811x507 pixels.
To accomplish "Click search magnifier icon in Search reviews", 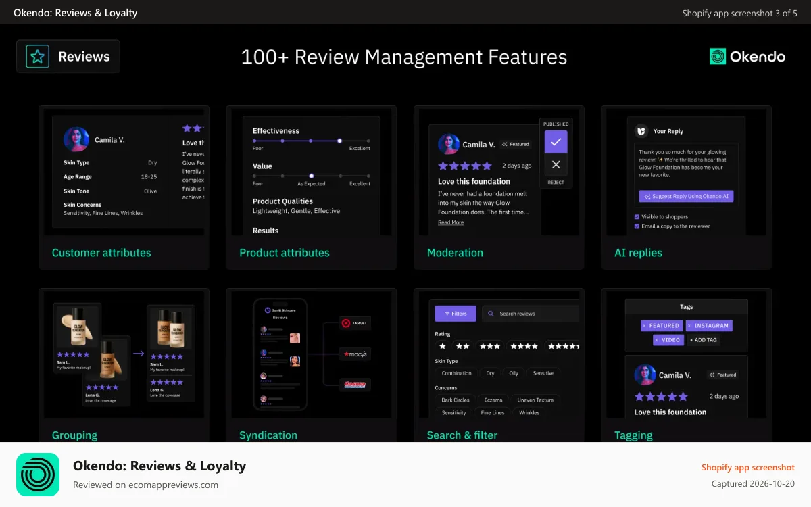I will click(492, 314).
